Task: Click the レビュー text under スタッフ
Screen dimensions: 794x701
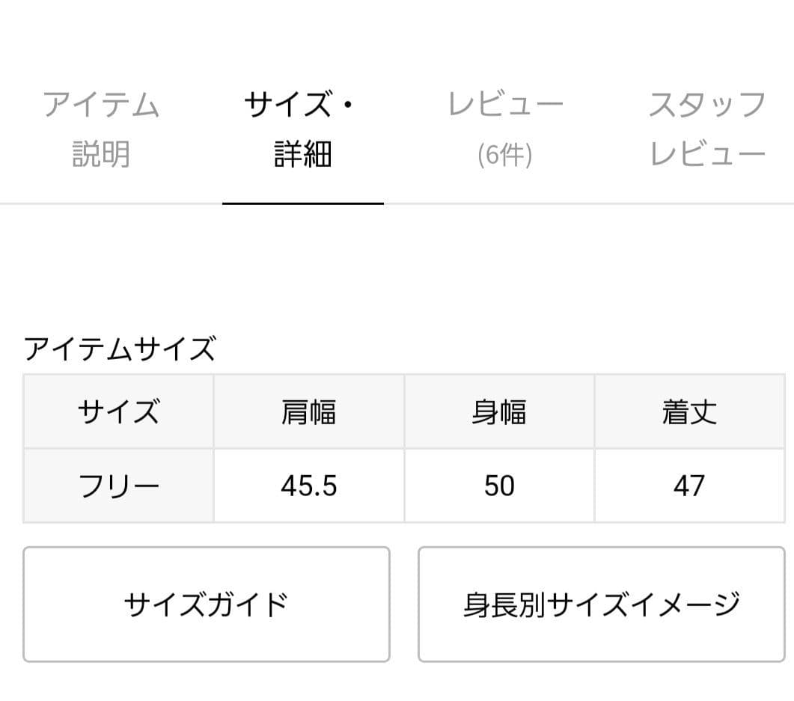Action: (707, 155)
